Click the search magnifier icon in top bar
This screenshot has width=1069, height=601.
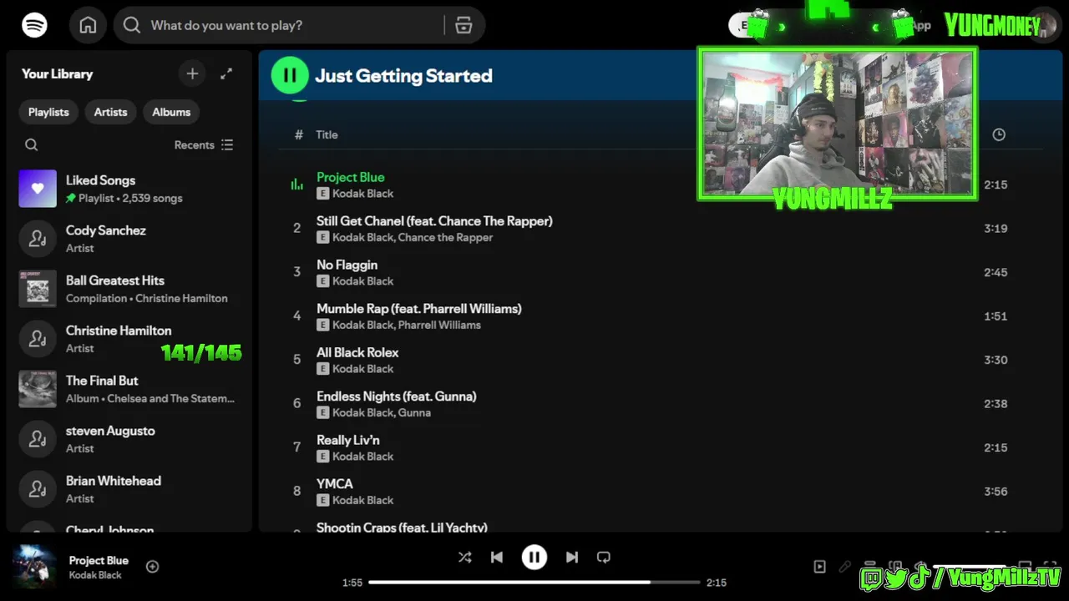(x=131, y=25)
